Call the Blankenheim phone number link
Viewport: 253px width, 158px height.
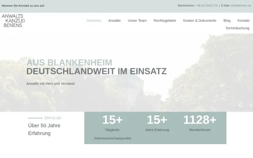click(x=206, y=5)
